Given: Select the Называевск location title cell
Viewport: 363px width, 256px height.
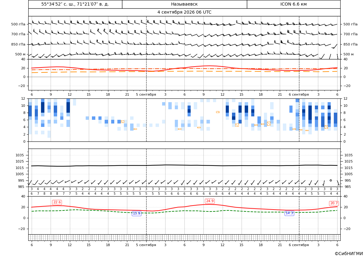Looking at the screenshot, I should click(184, 4).
